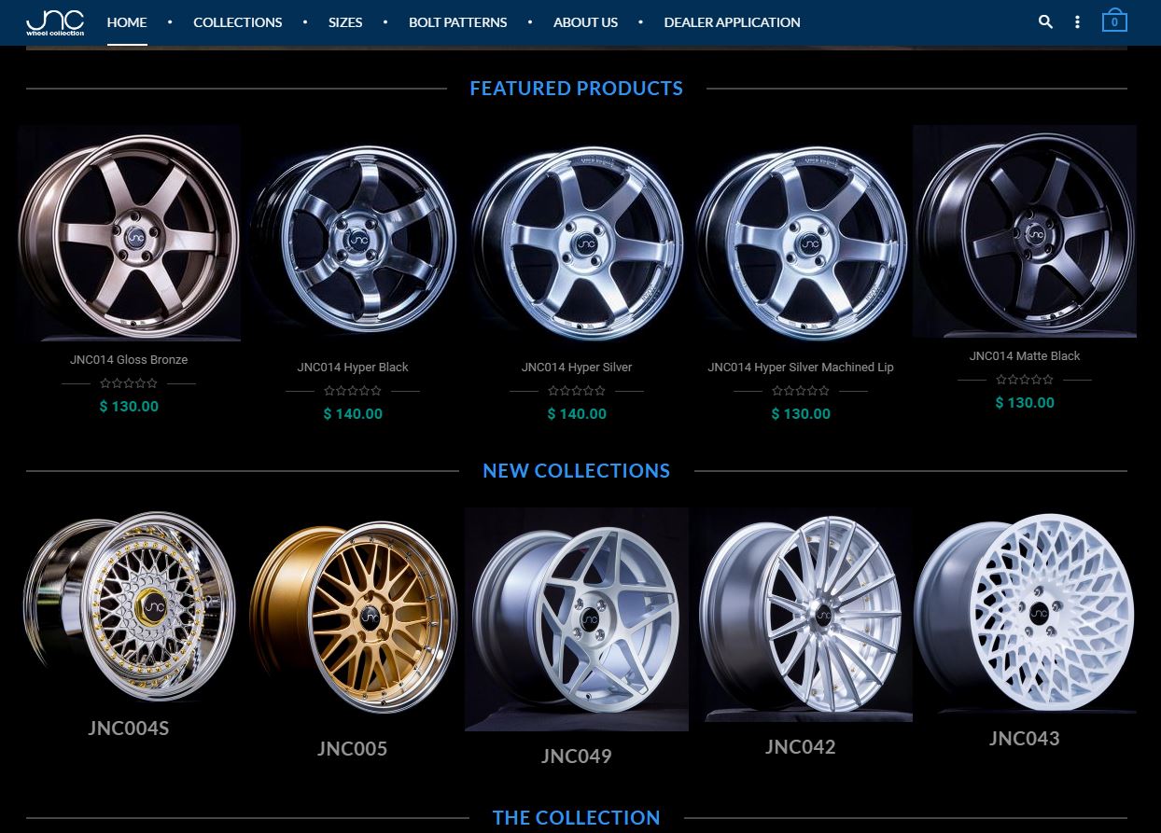The height and width of the screenshot is (833, 1161).
Task: Open JNC014 Hyper Black product link
Action: [x=353, y=368]
